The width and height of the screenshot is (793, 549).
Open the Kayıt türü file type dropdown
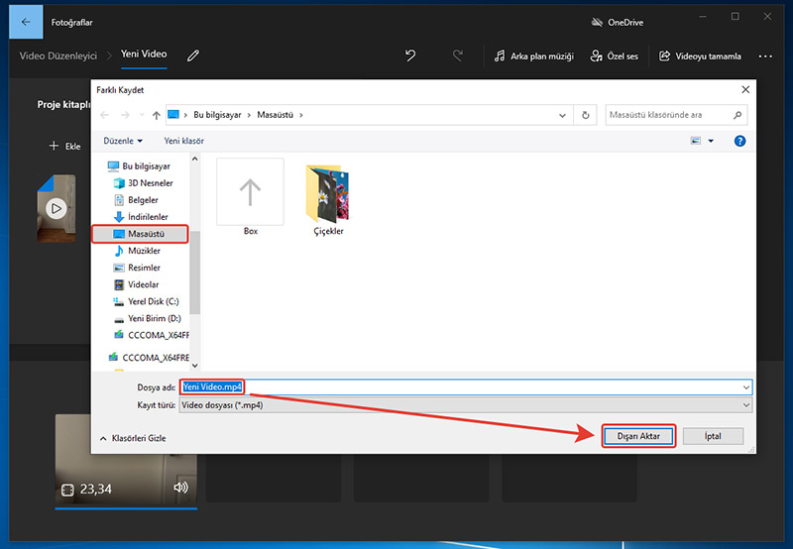[466, 405]
